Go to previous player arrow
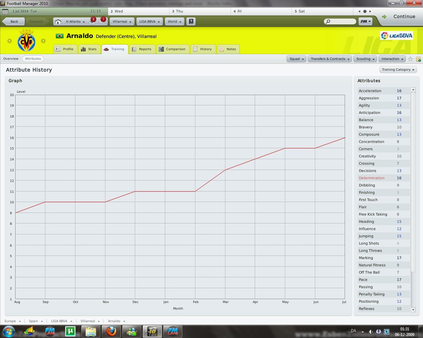The height and width of the screenshot is (338, 423). [x=10, y=41]
